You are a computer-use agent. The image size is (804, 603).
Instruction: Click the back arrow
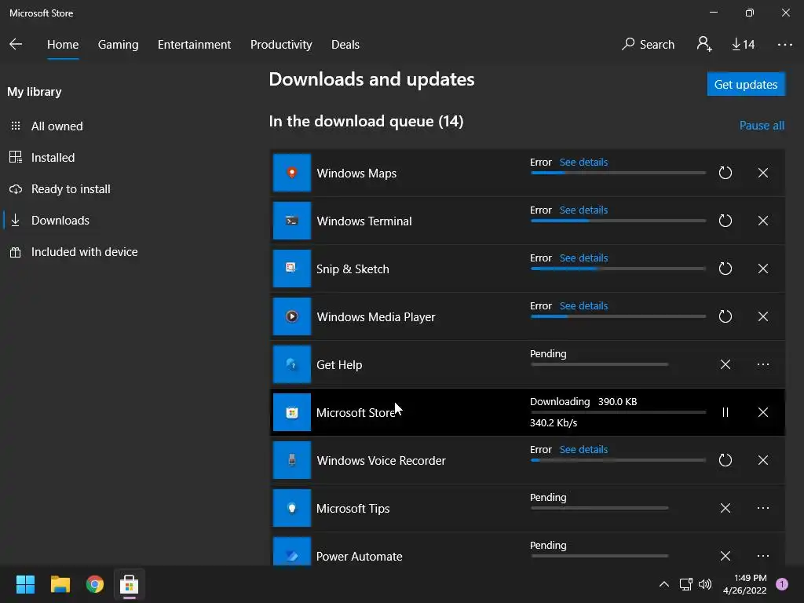pyautogui.click(x=16, y=45)
